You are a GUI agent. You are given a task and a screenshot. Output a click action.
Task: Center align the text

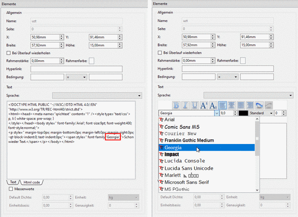231,105
